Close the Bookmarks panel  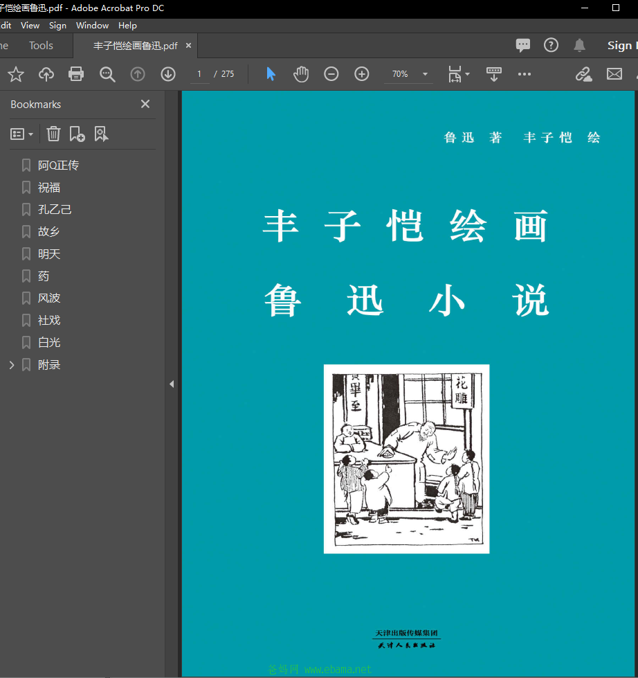click(x=145, y=104)
